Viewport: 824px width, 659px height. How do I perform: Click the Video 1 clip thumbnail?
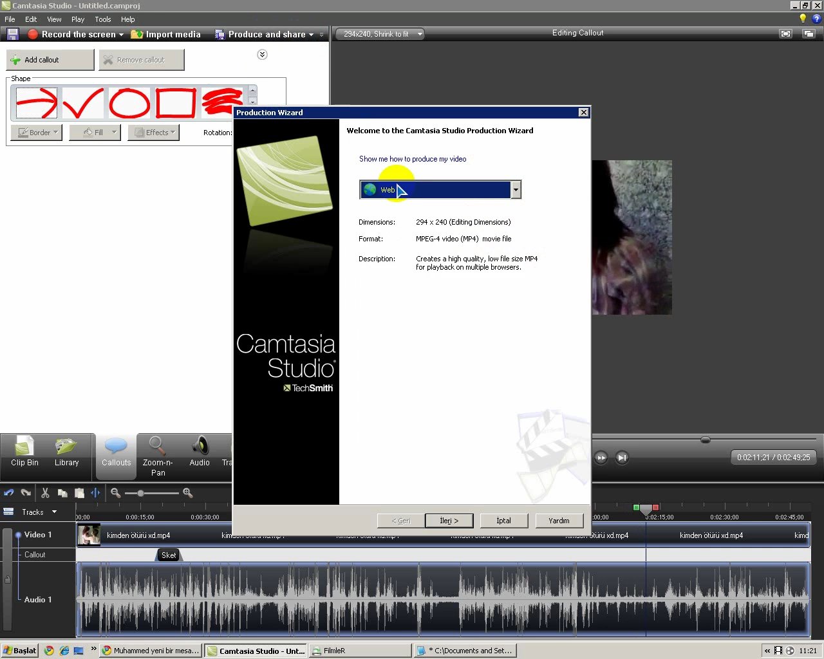pos(89,535)
